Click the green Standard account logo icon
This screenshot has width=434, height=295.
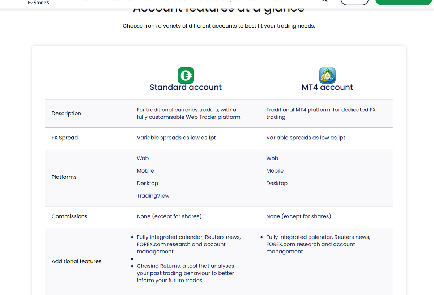coord(186,76)
